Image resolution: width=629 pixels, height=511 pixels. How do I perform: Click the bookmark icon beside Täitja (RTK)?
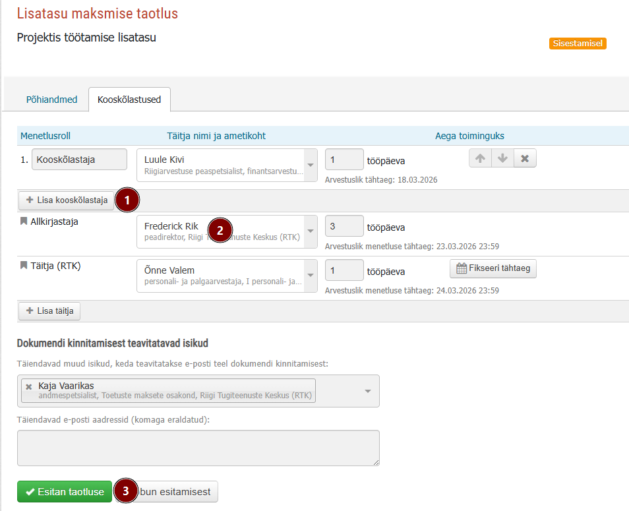(24, 265)
